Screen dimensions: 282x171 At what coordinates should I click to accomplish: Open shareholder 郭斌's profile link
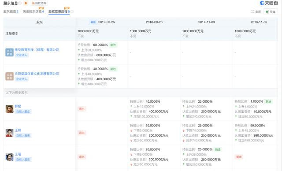pos(18,106)
